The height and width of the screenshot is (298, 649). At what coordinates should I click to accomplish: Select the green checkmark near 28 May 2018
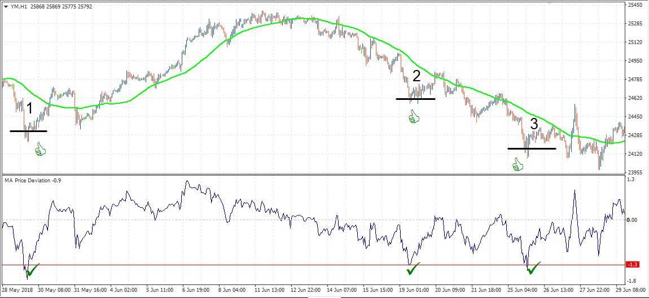(x=32, y=270)
